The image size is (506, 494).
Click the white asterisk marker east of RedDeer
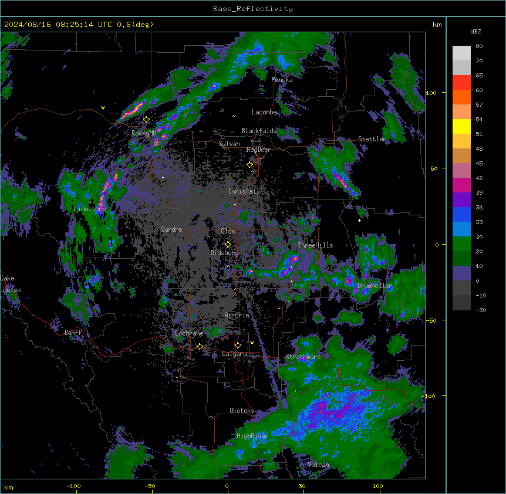[295, 178]
